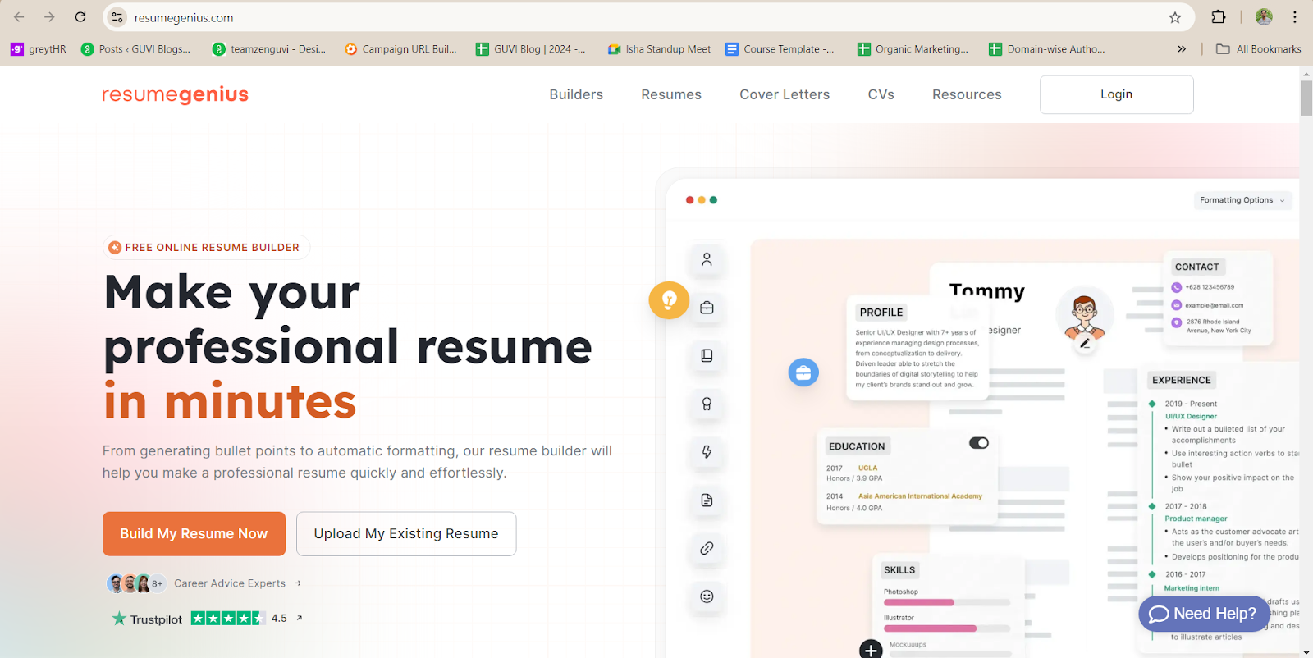Viewport: 1313px width, 658px height.
Task: Click the award badge icon in sidebar
Action: tap(707, 404)
